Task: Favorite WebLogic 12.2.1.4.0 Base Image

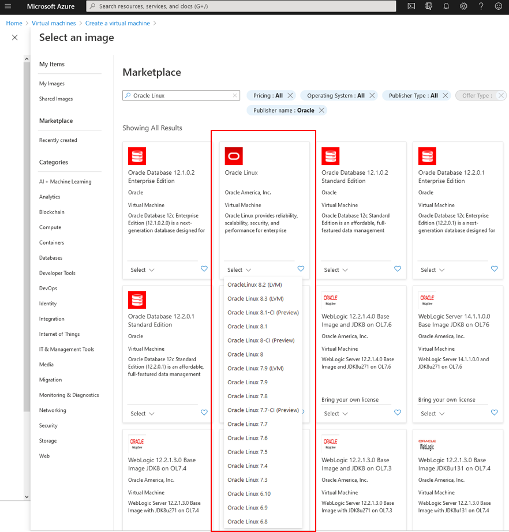Action: click(398, 412)
